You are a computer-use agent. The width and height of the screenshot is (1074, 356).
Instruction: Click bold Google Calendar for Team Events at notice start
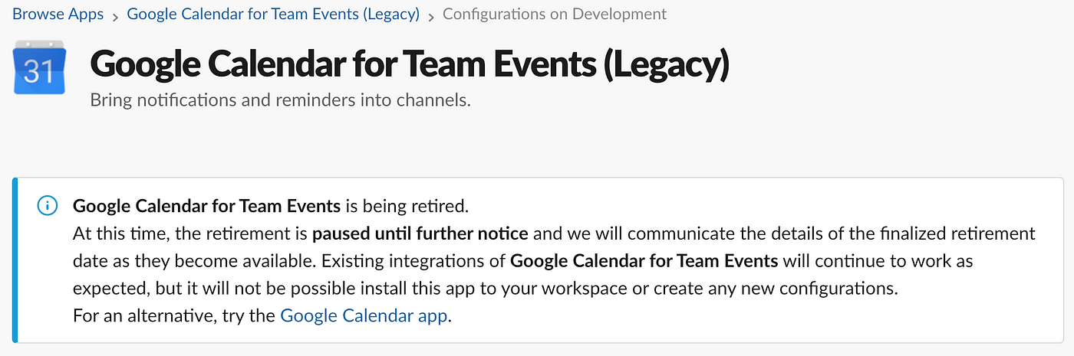[x=207, y=205]
